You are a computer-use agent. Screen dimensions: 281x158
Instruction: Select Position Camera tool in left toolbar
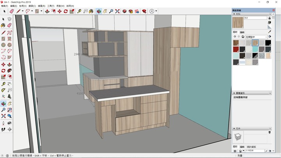[x=3, y=123]
